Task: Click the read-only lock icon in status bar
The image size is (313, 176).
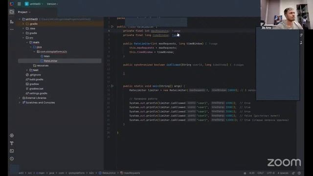Action: click(x=293, y=173)
